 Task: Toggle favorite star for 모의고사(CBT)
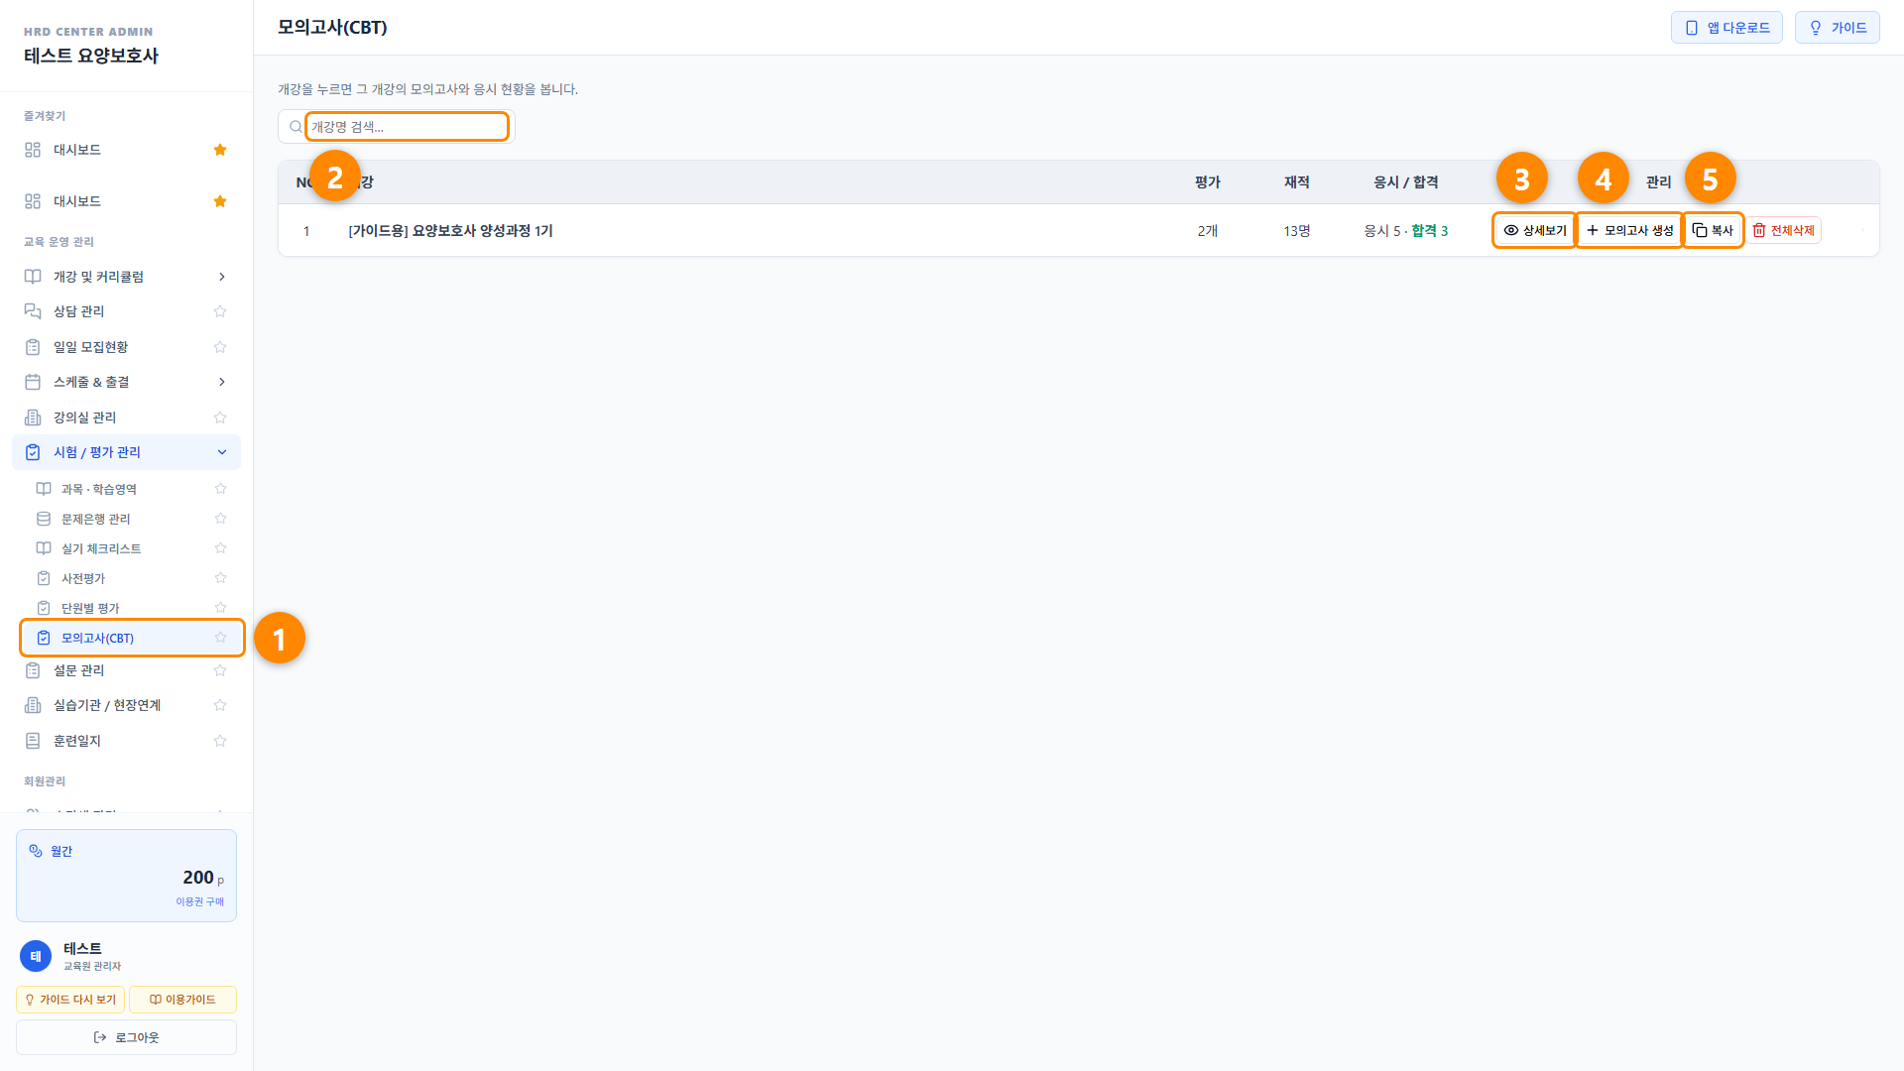(220, 638)
